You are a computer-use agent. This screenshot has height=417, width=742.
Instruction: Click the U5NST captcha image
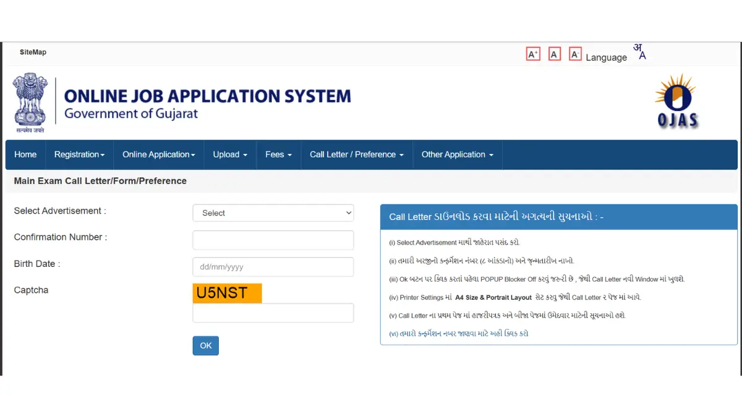(228, 293)
